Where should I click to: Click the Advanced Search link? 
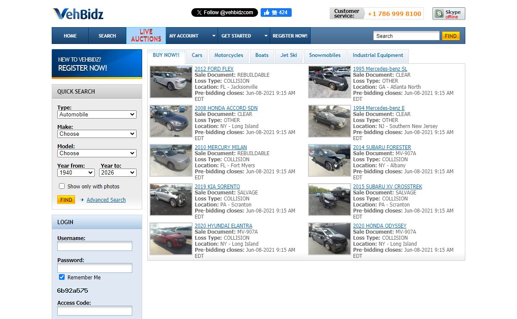[x=106, y=200]
